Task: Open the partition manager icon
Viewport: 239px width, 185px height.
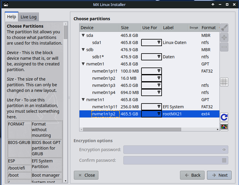Action: [224, 127]
